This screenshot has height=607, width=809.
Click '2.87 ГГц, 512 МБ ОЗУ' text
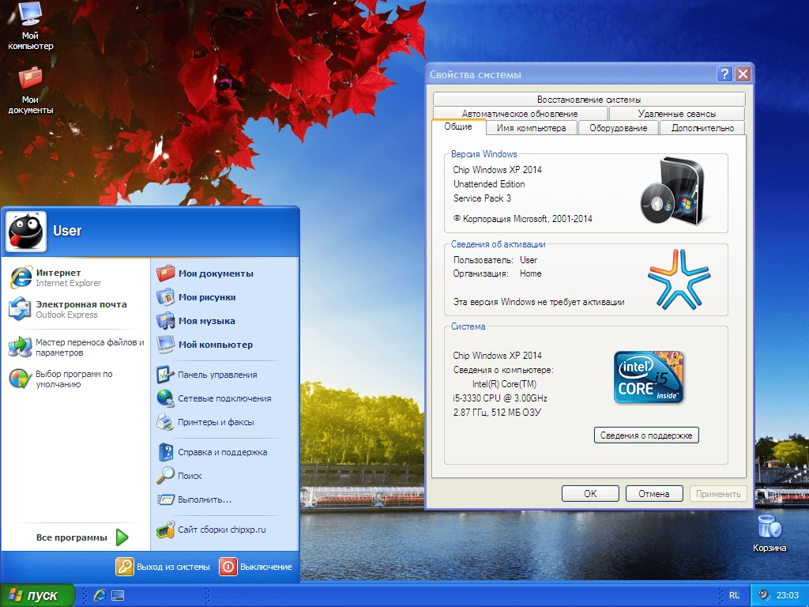(x=497, y=412)
